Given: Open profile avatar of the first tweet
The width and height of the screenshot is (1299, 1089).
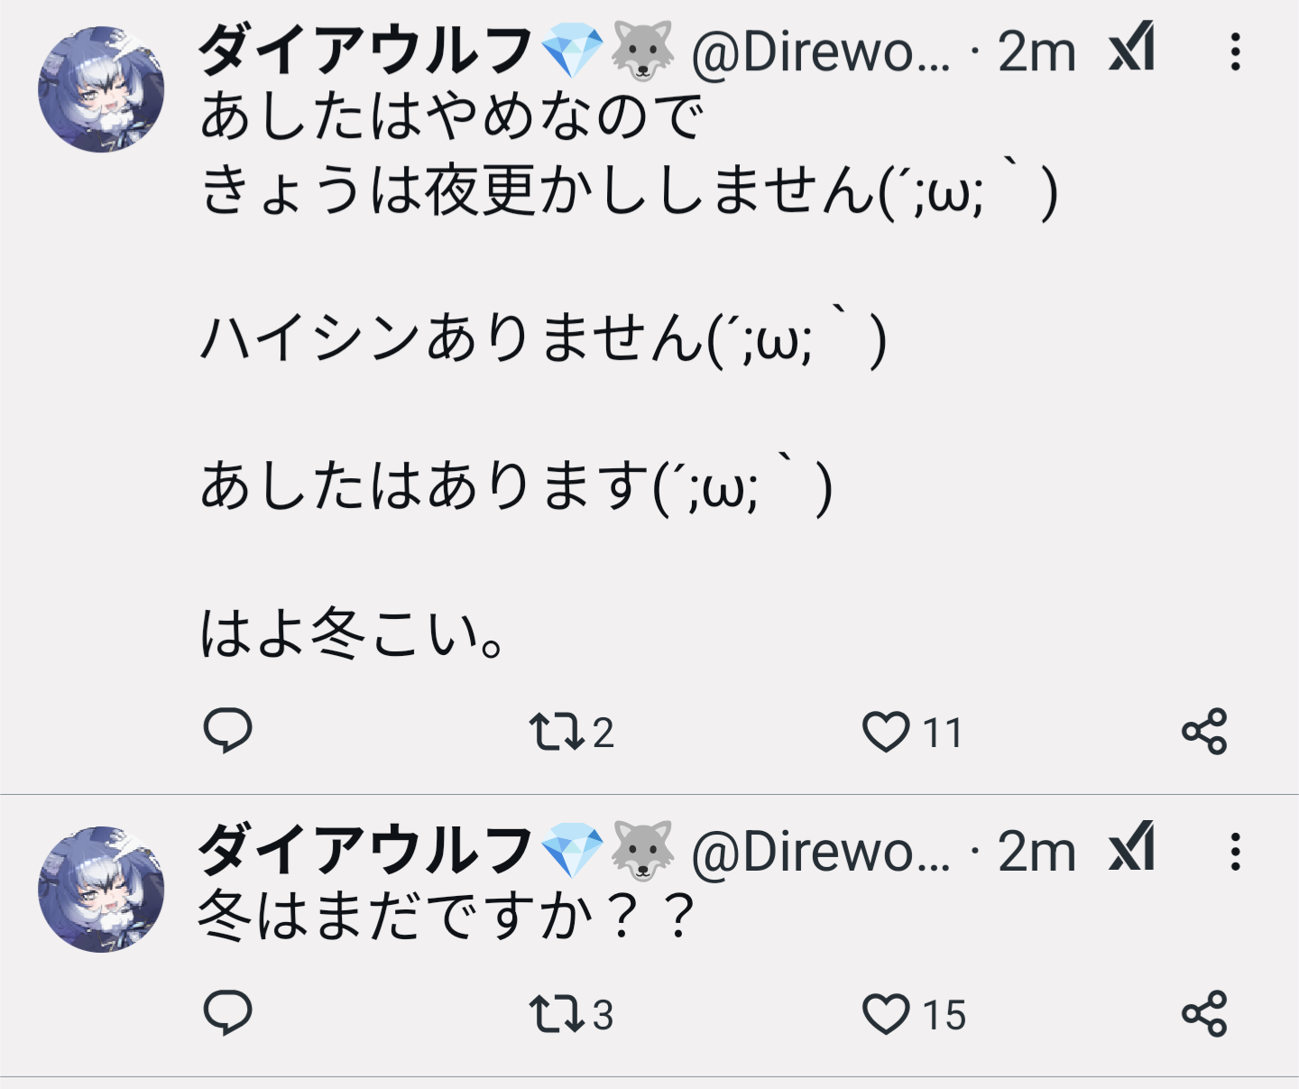Looking at the screenshot, I should (x=101, y=89).
